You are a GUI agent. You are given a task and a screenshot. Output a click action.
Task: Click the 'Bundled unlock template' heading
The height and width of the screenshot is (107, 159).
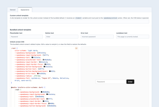[21, 30]
